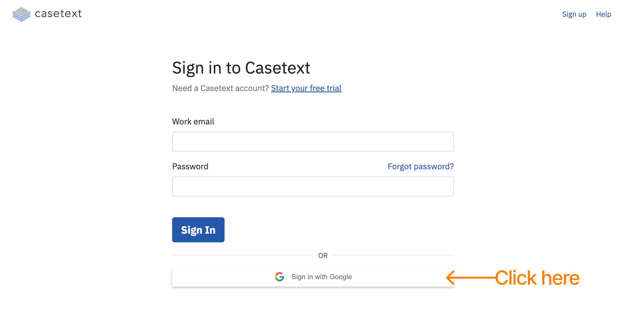626x330 pixels.
Task: Click the Sign in to Casetext heading
Action: pyautogui.click(x=241, y=67)
